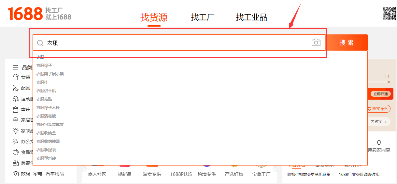Choose suggestion 衣服粘贴

click(x=44, y=99)
